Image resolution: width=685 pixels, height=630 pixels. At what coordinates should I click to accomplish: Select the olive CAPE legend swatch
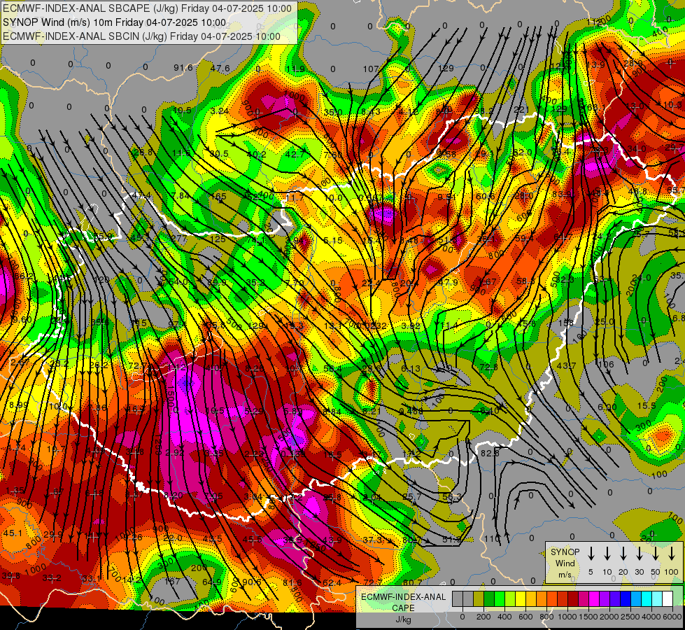click(479, 599)
